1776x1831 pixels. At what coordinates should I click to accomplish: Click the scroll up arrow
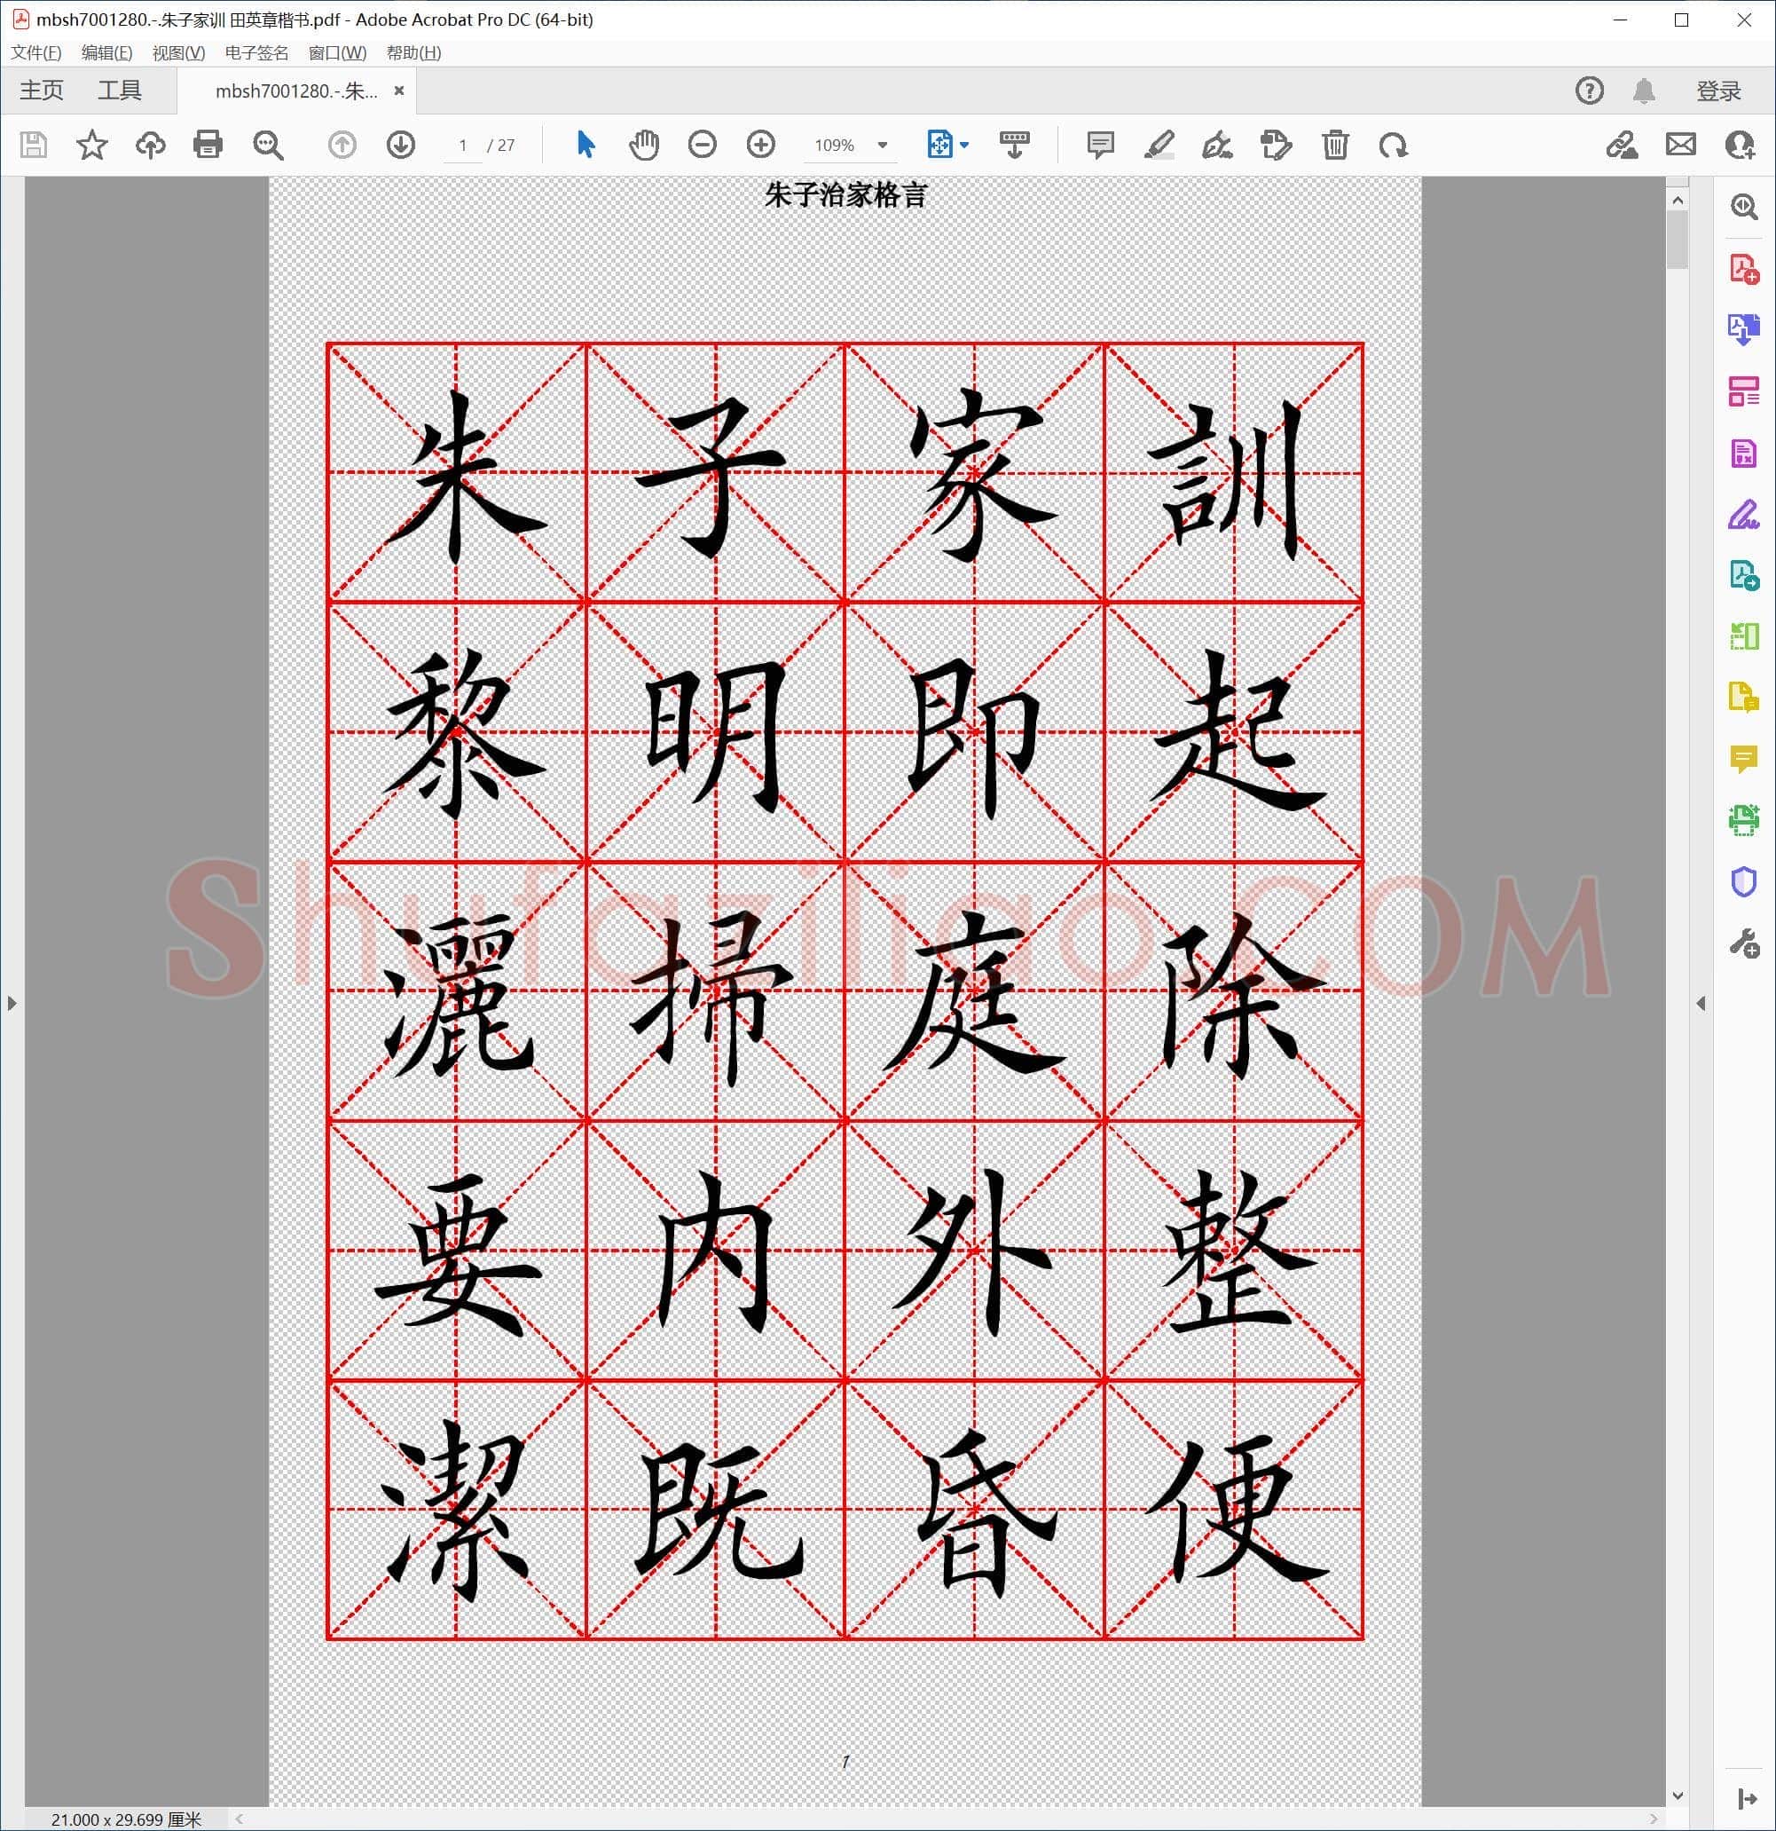[1677, 200]
